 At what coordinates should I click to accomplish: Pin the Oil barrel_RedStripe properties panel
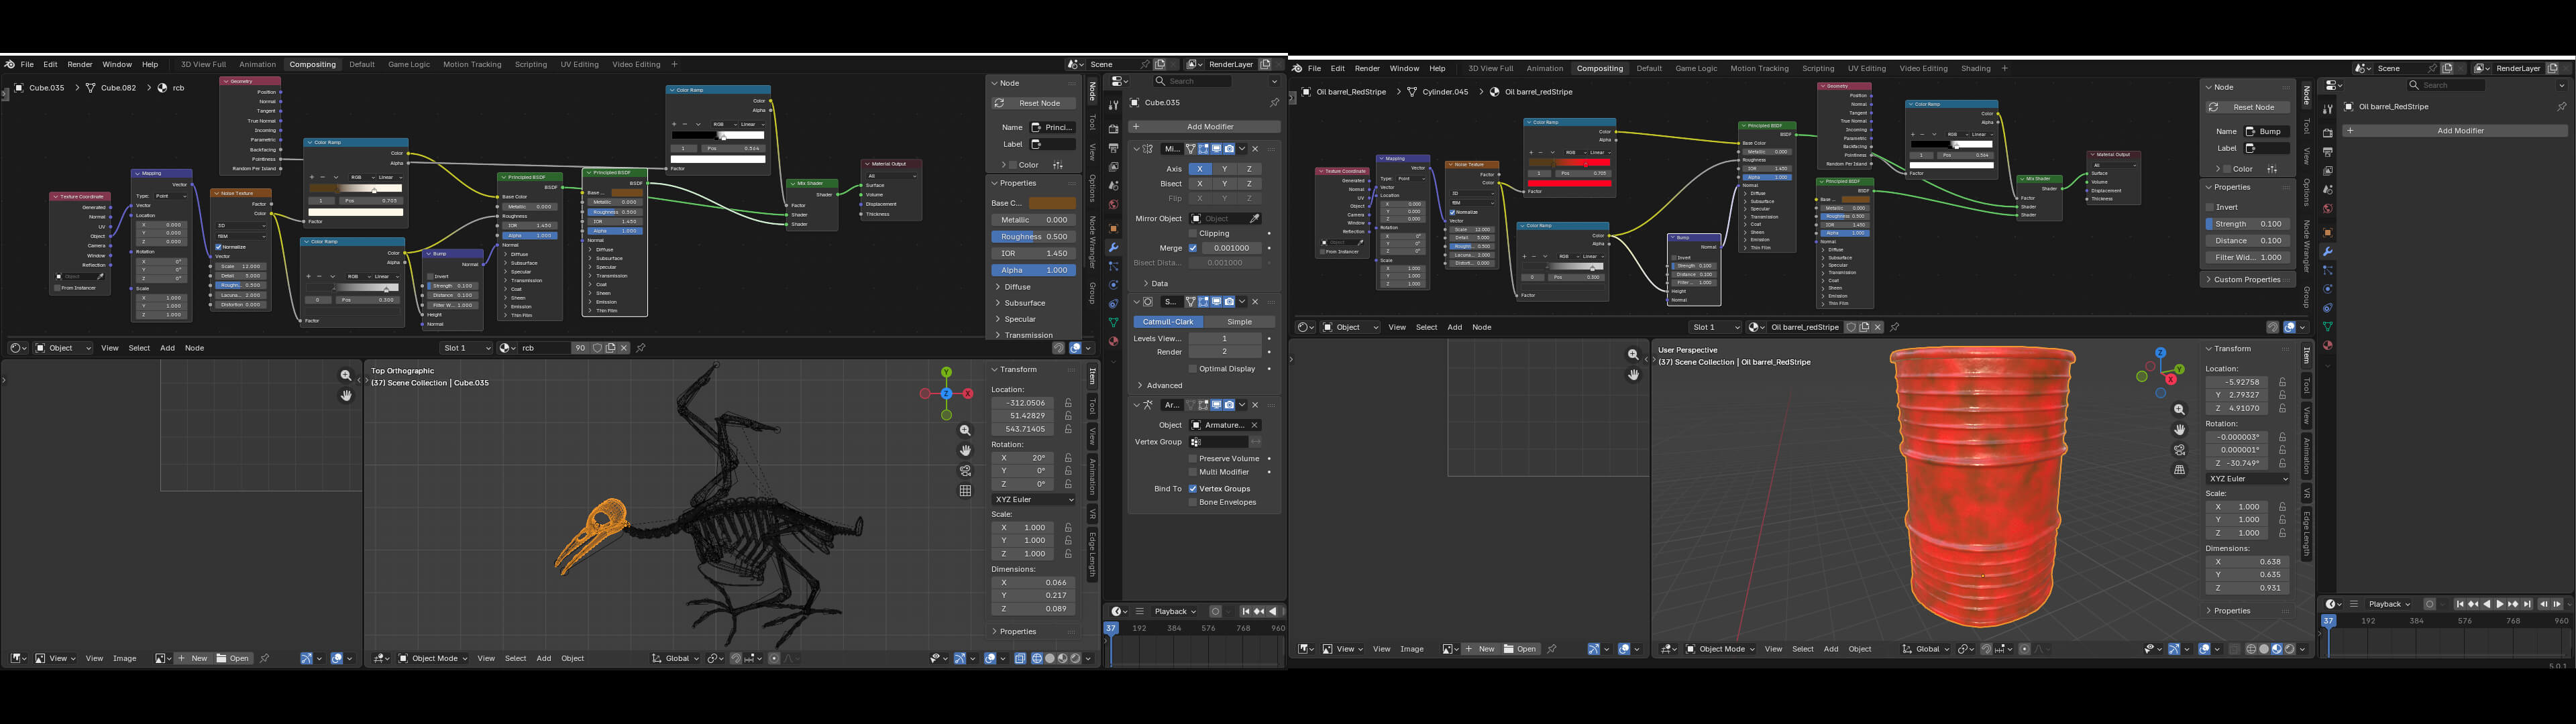[x=2561, y=106]
